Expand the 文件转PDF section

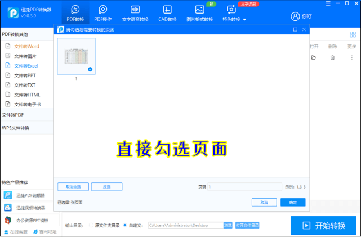(26, 115)
